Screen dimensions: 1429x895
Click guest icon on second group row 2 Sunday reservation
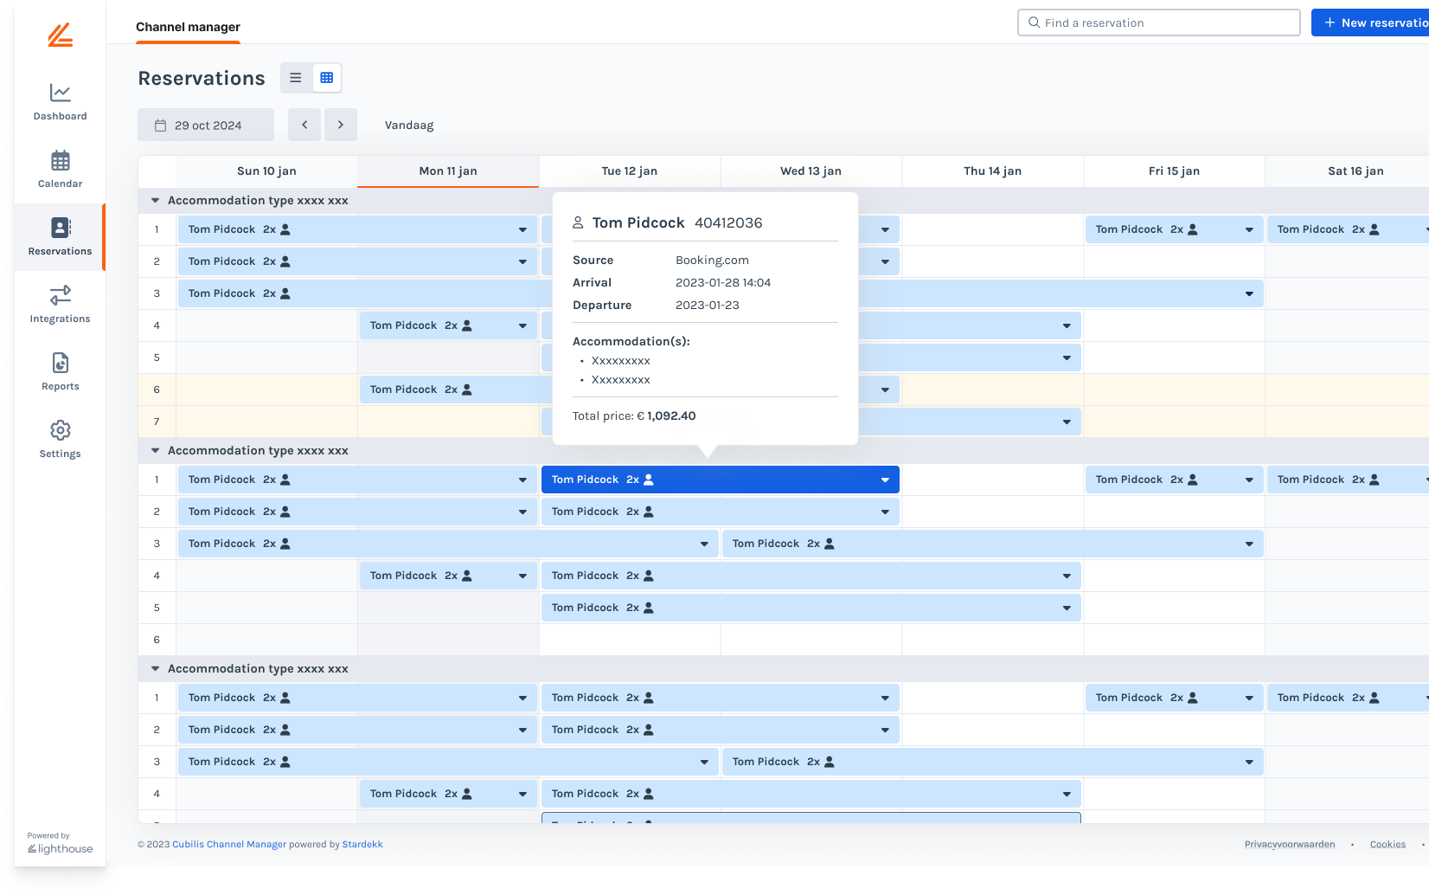[285, 512]
